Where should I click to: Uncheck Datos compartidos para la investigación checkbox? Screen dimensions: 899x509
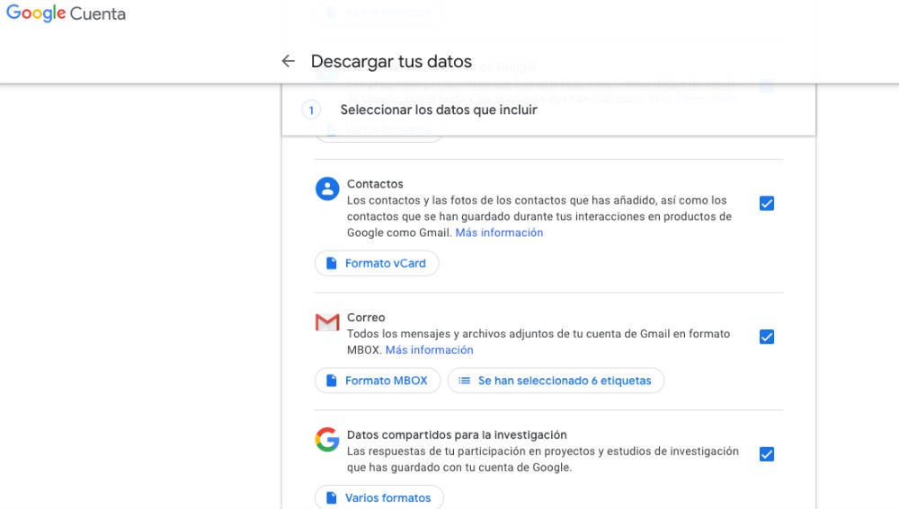point(767,454)
